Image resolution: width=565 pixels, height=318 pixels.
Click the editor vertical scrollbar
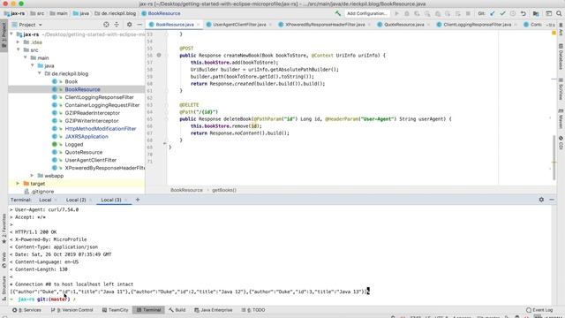(554, 157)
